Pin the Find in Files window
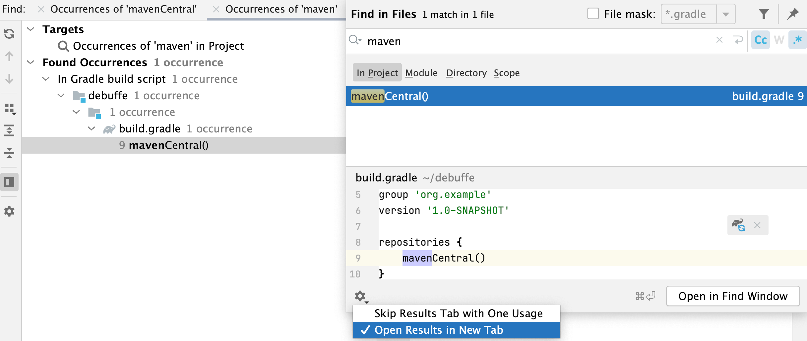This screenshot has height=341, width=807. tap(793, 14)
